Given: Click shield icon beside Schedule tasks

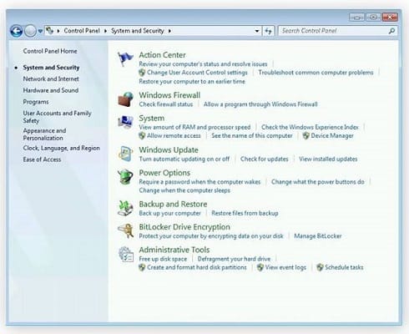Looking at the screenshot, I should pos(320,267).
